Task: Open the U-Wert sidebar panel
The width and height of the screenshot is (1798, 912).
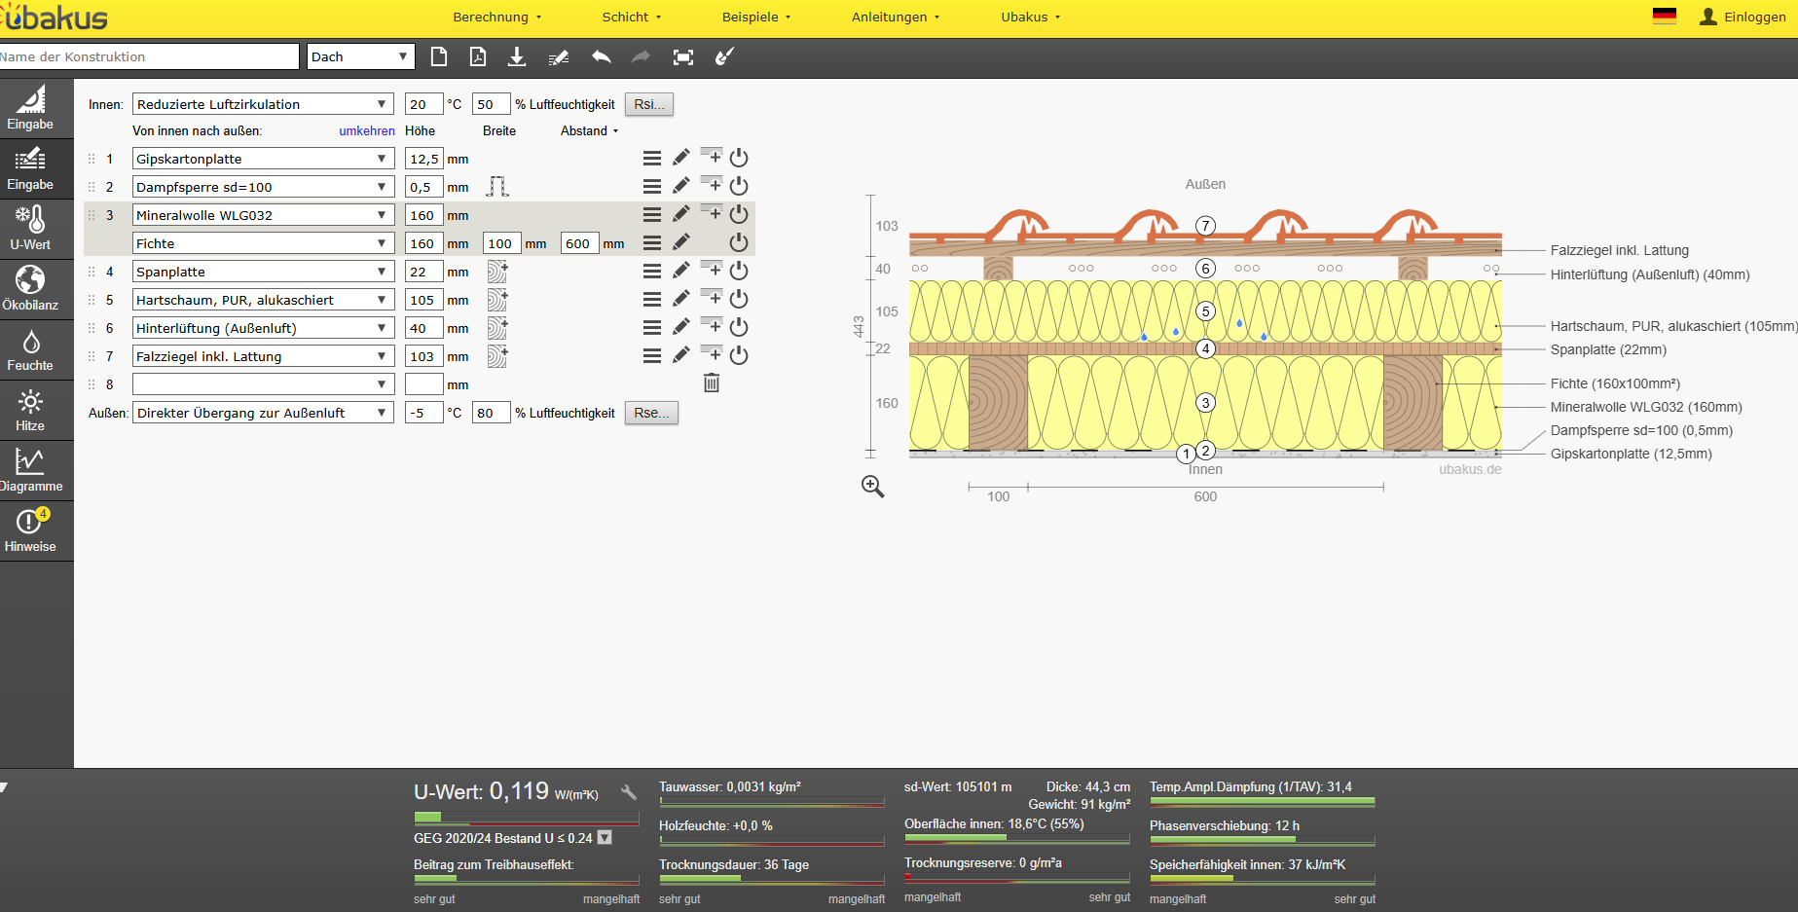Action: [30, 229]
